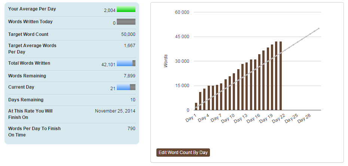Click 'Target Average Words Per Day' label
Image resolution: width=348 pixels, height=166 pixels.
click(32, 49)
